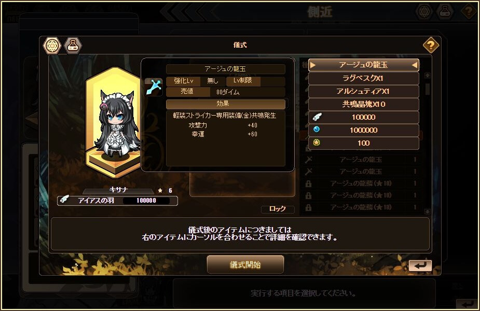Open help with the yellow question mark
The height and width of the screenshot is (311, 480).
pyautogui.click(x=431, y=46)
